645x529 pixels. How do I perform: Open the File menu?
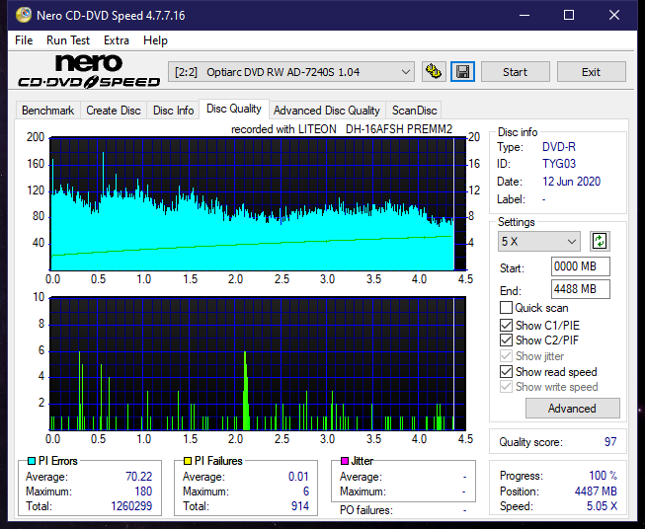[x=24, y=40]
